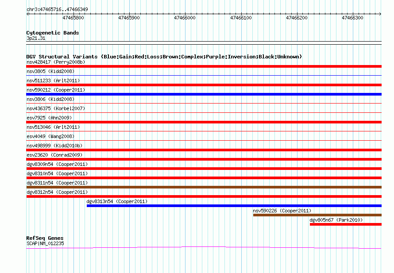394x273 pixels.
Task: Select red bar under nsv498999
Action: [x=204, y=150]
